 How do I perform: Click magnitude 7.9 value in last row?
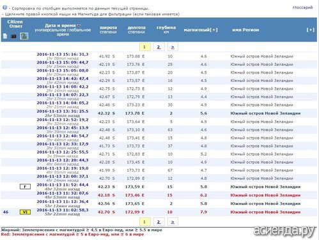(x=203, y=212)
